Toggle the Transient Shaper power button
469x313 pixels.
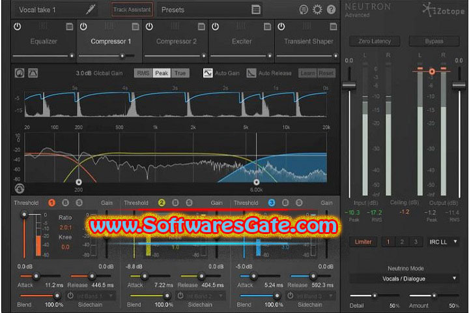click(281, 27)
